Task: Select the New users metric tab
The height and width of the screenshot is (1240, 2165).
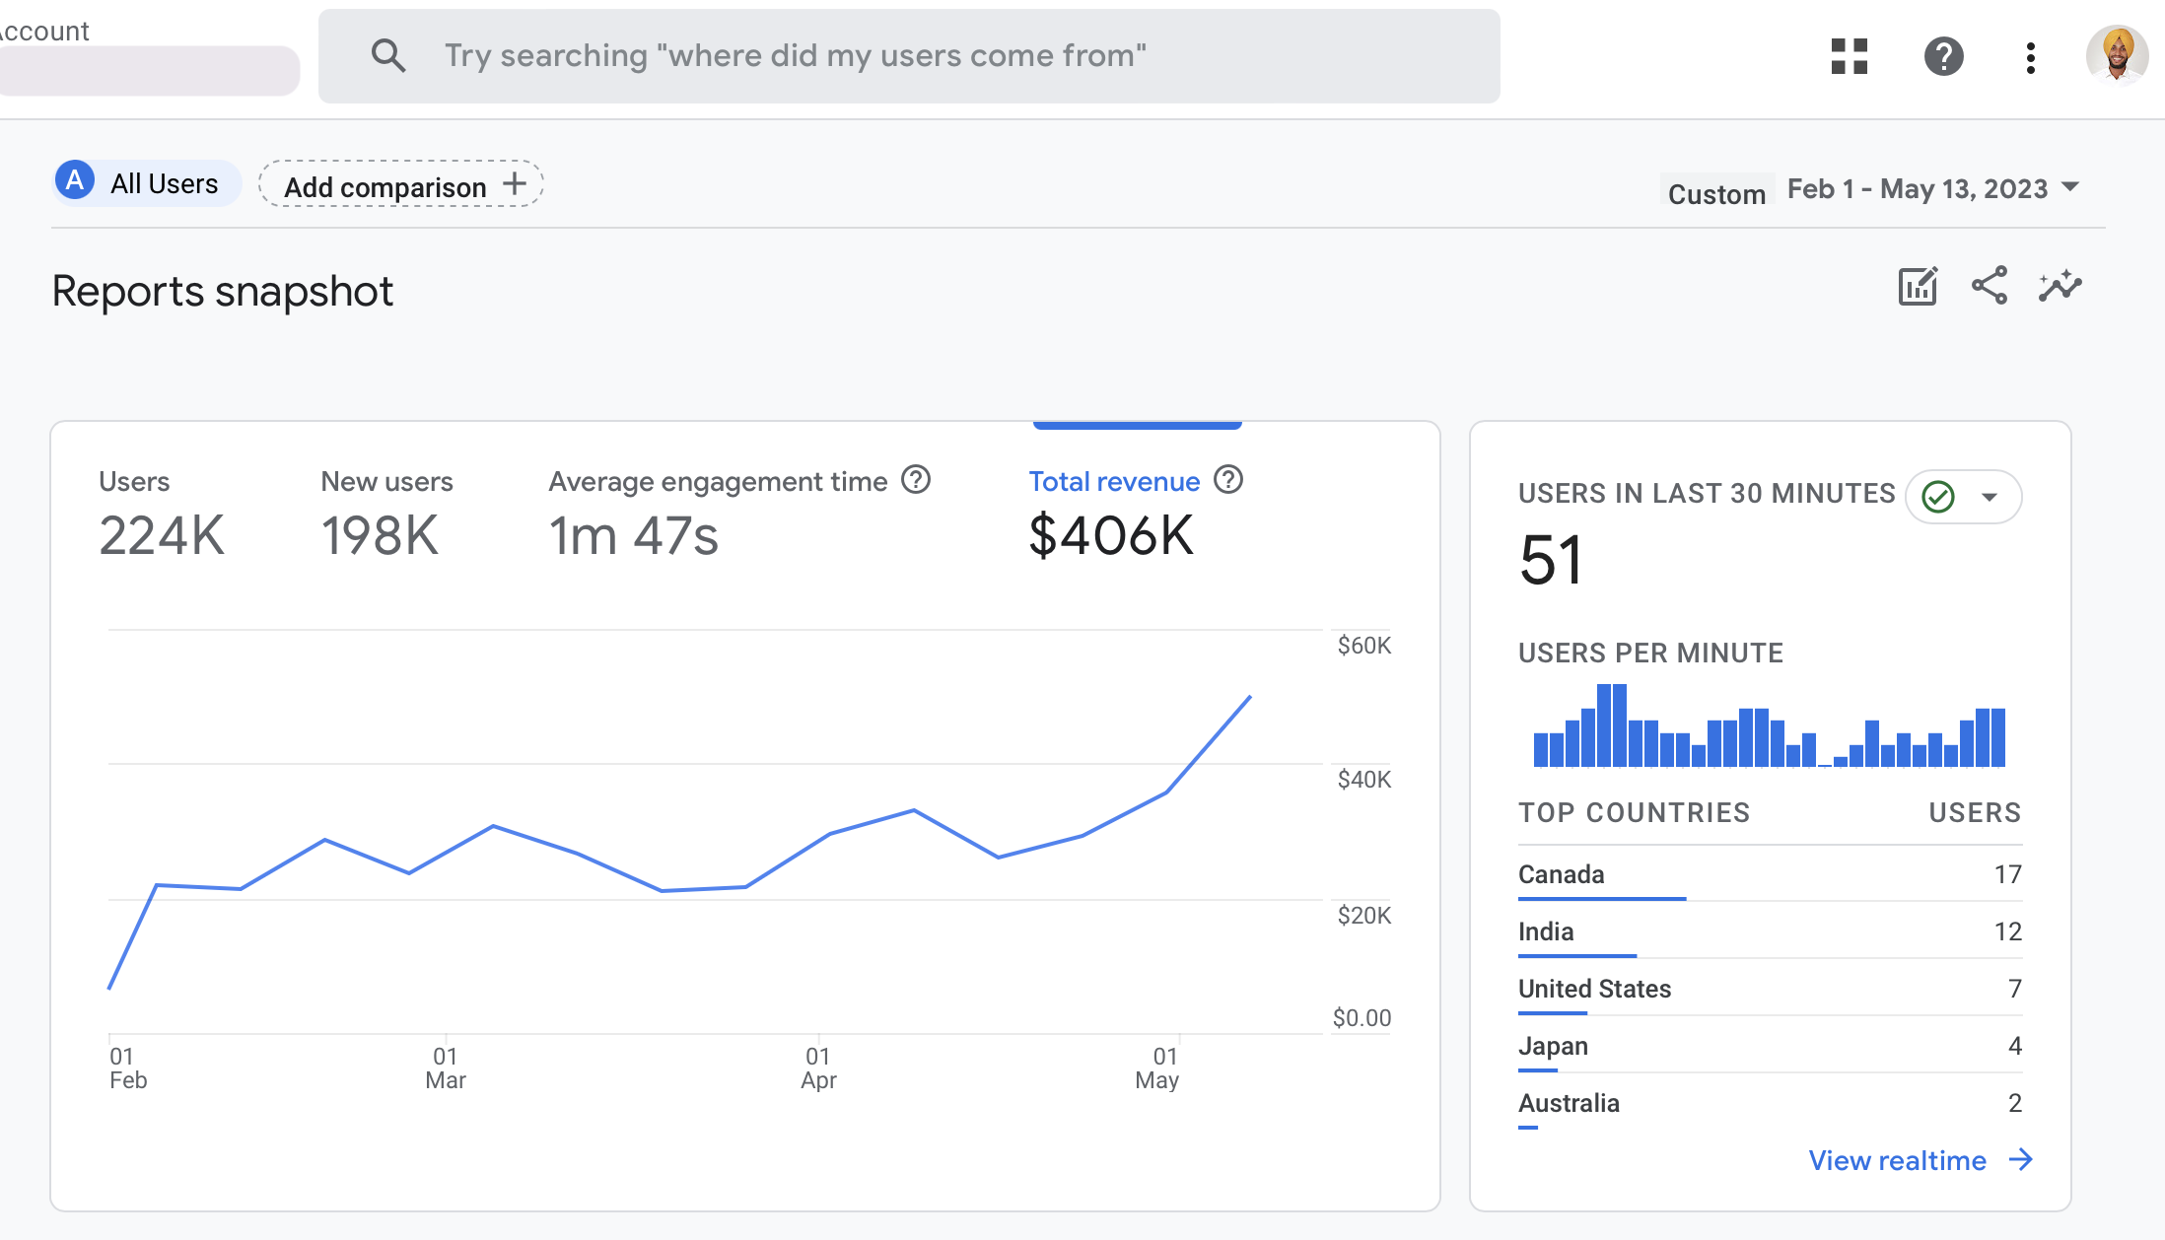Action: pos(386,515)
